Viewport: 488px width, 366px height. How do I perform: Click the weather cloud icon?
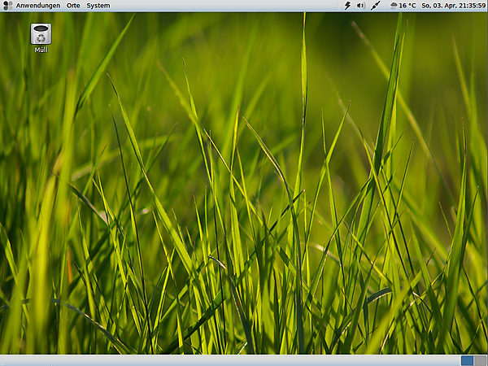click(x=393, y=6)
